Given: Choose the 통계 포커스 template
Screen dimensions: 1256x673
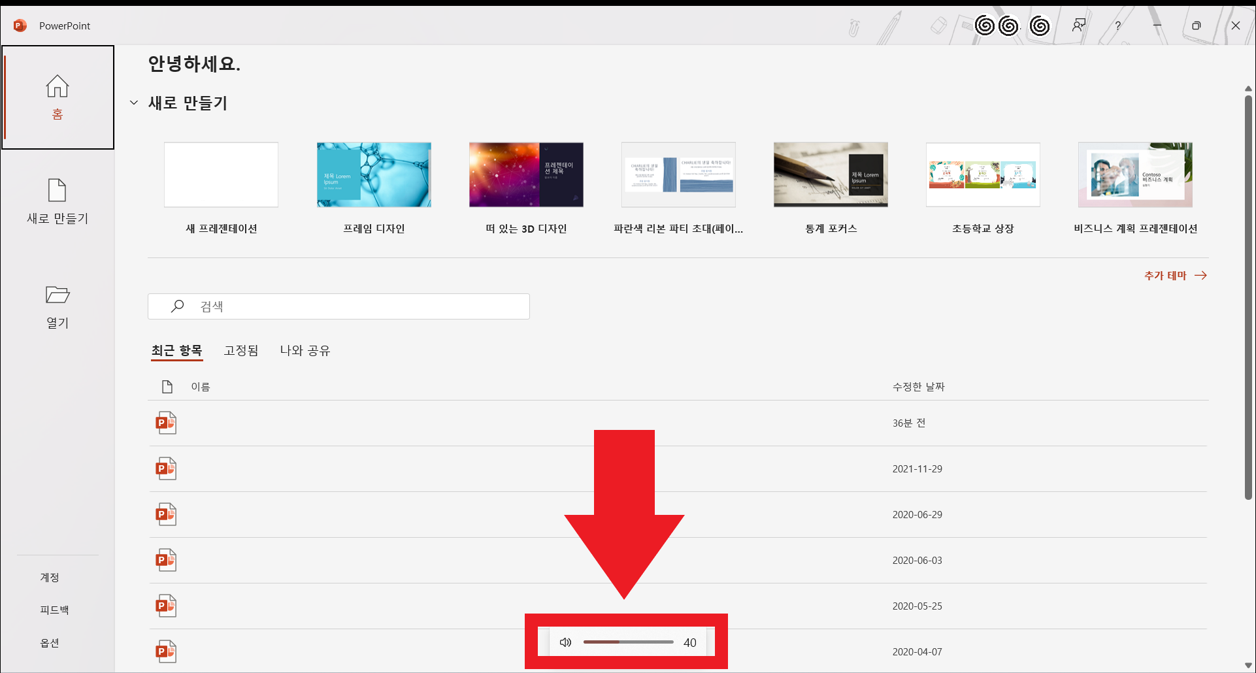Looking at the screenshot, I should (x=831, y=188).
